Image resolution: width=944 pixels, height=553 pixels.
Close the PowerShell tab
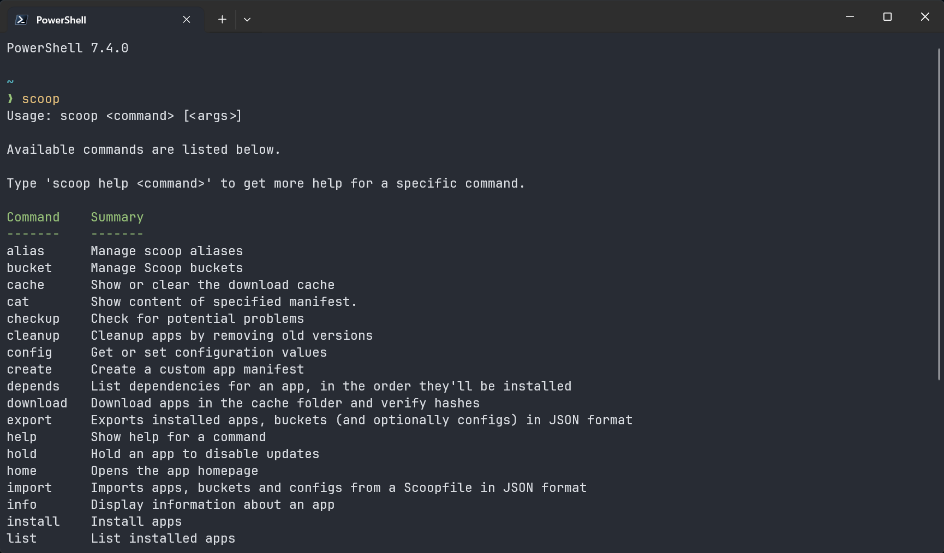pyautogui.click(x=187, y=20)
